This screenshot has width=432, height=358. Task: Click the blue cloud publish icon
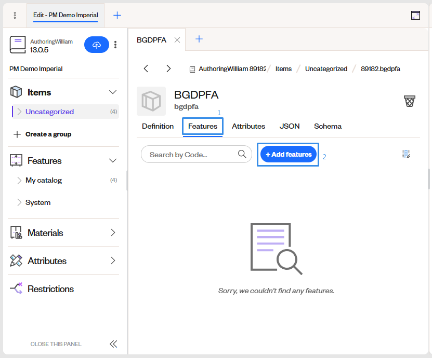point(96,45)
